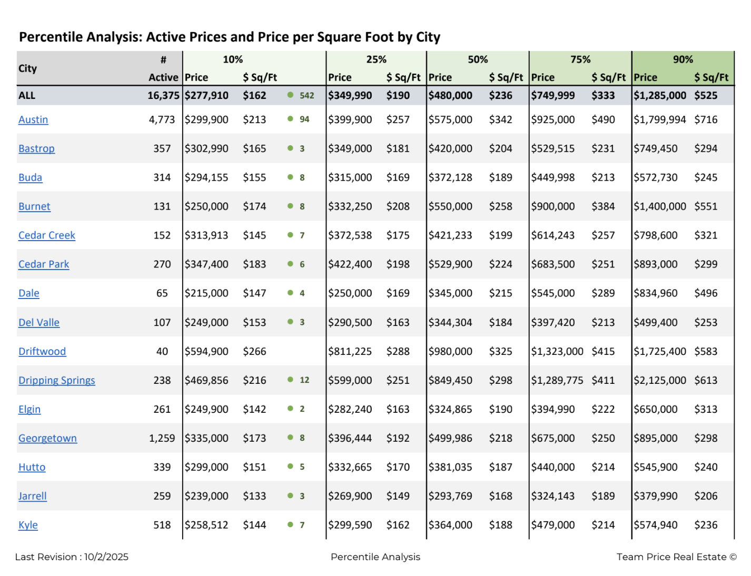This screenshot has width=751, height=576.
Task: Open the Cedar Creek link
Action: [x=47, y=236]
